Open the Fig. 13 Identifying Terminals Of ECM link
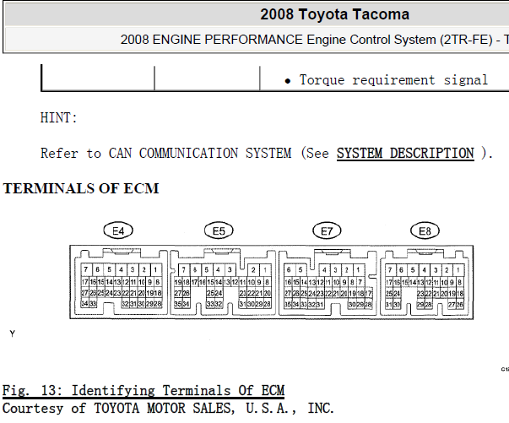The height and width of the screenshot is (423, 509). pyautogui.click(x=143, y=391)
